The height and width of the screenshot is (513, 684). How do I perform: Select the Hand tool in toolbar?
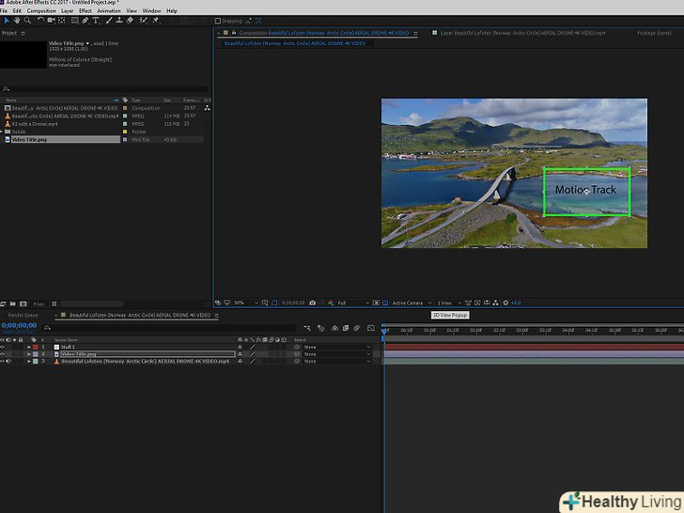pos(16,20)
